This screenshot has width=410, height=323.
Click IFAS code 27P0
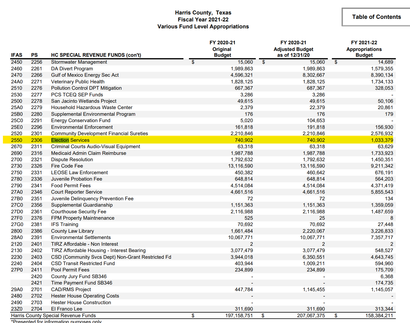click(17, 270)
